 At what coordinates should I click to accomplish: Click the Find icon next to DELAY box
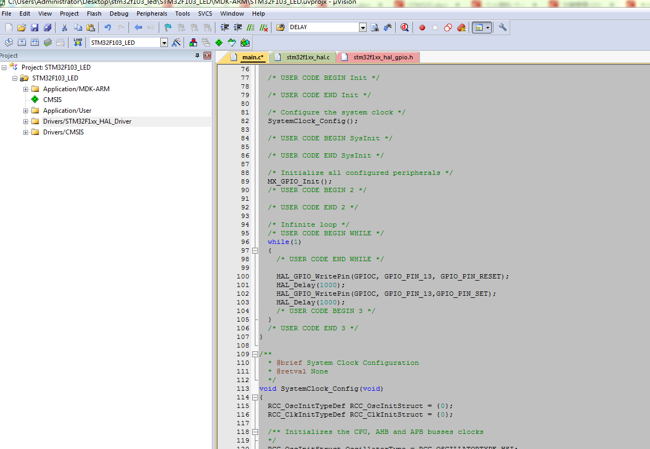pos(375,28)
